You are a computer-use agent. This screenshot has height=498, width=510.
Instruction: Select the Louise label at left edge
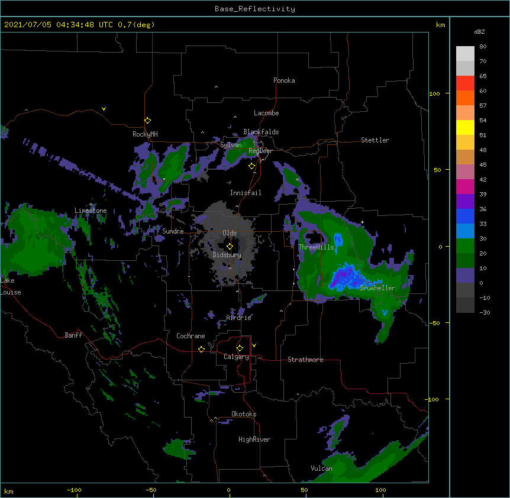click(11, 292)
